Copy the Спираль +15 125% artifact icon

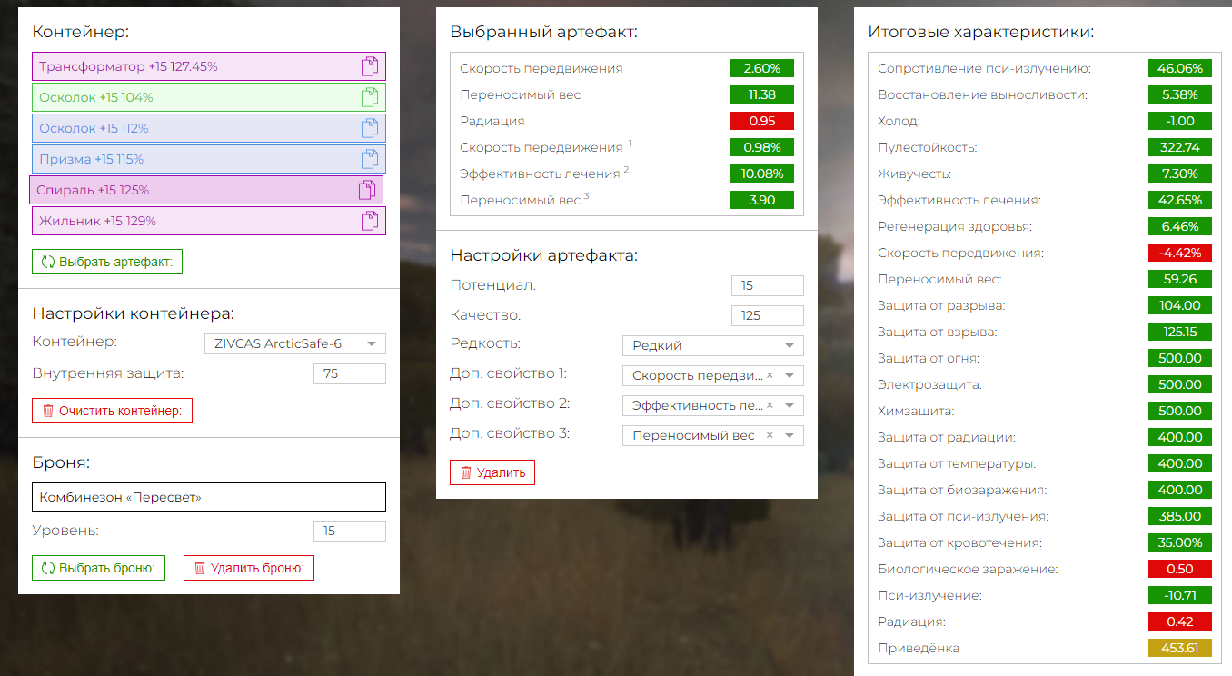(366, 190)
